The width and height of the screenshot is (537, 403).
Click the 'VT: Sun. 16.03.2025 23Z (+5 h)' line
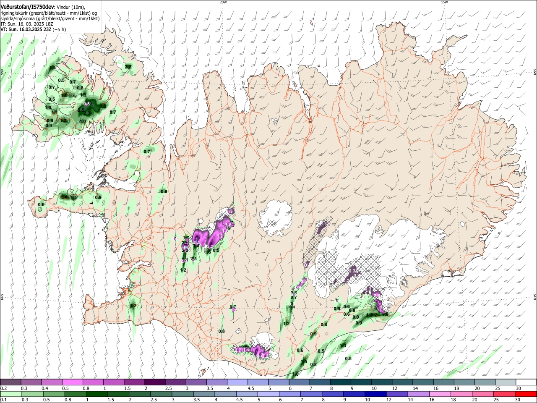[x=33, y=29]
